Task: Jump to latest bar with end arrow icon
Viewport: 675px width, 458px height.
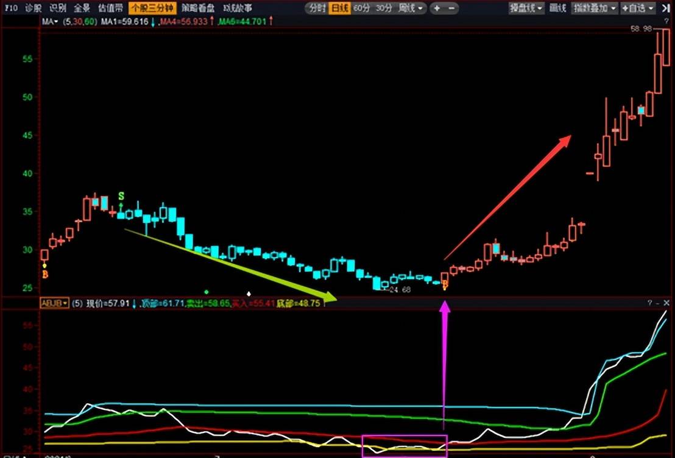Action: coord(665,8)
